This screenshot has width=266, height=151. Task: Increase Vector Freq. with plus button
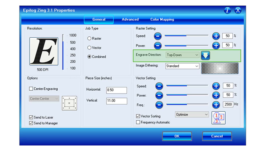pyautogui.click(x=216, y=104)
